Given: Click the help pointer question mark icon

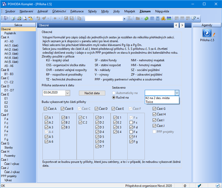Looking at the screenshot, I should 194,18.
